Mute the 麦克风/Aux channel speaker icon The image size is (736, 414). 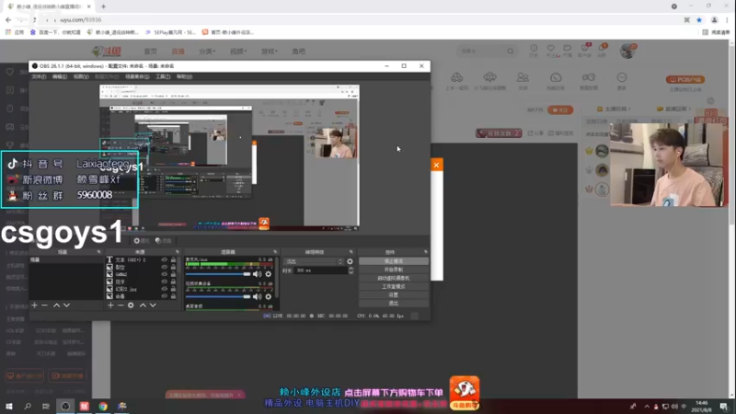tap(257, 274)
